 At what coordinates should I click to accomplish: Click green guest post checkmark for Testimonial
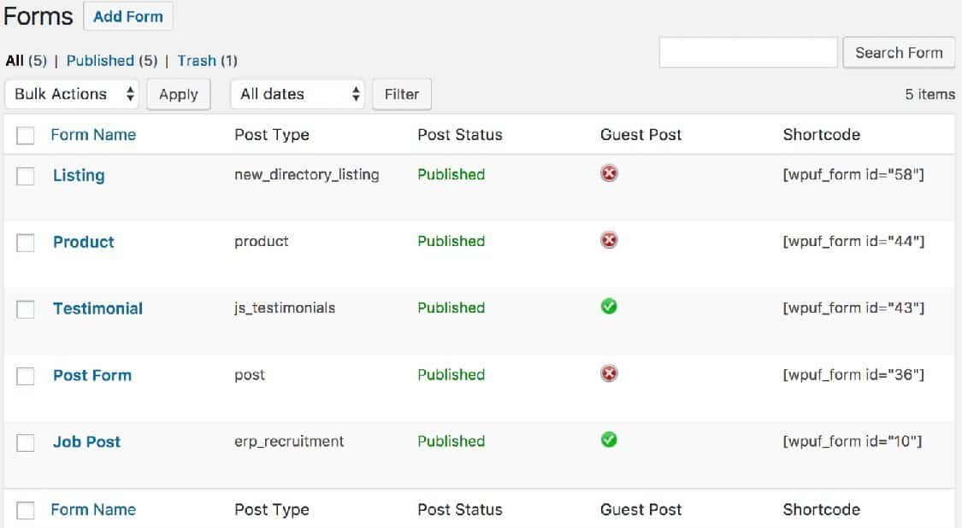click(x=609, y=307)
